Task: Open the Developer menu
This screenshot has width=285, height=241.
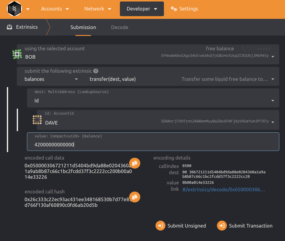Action: click(142, 9)
